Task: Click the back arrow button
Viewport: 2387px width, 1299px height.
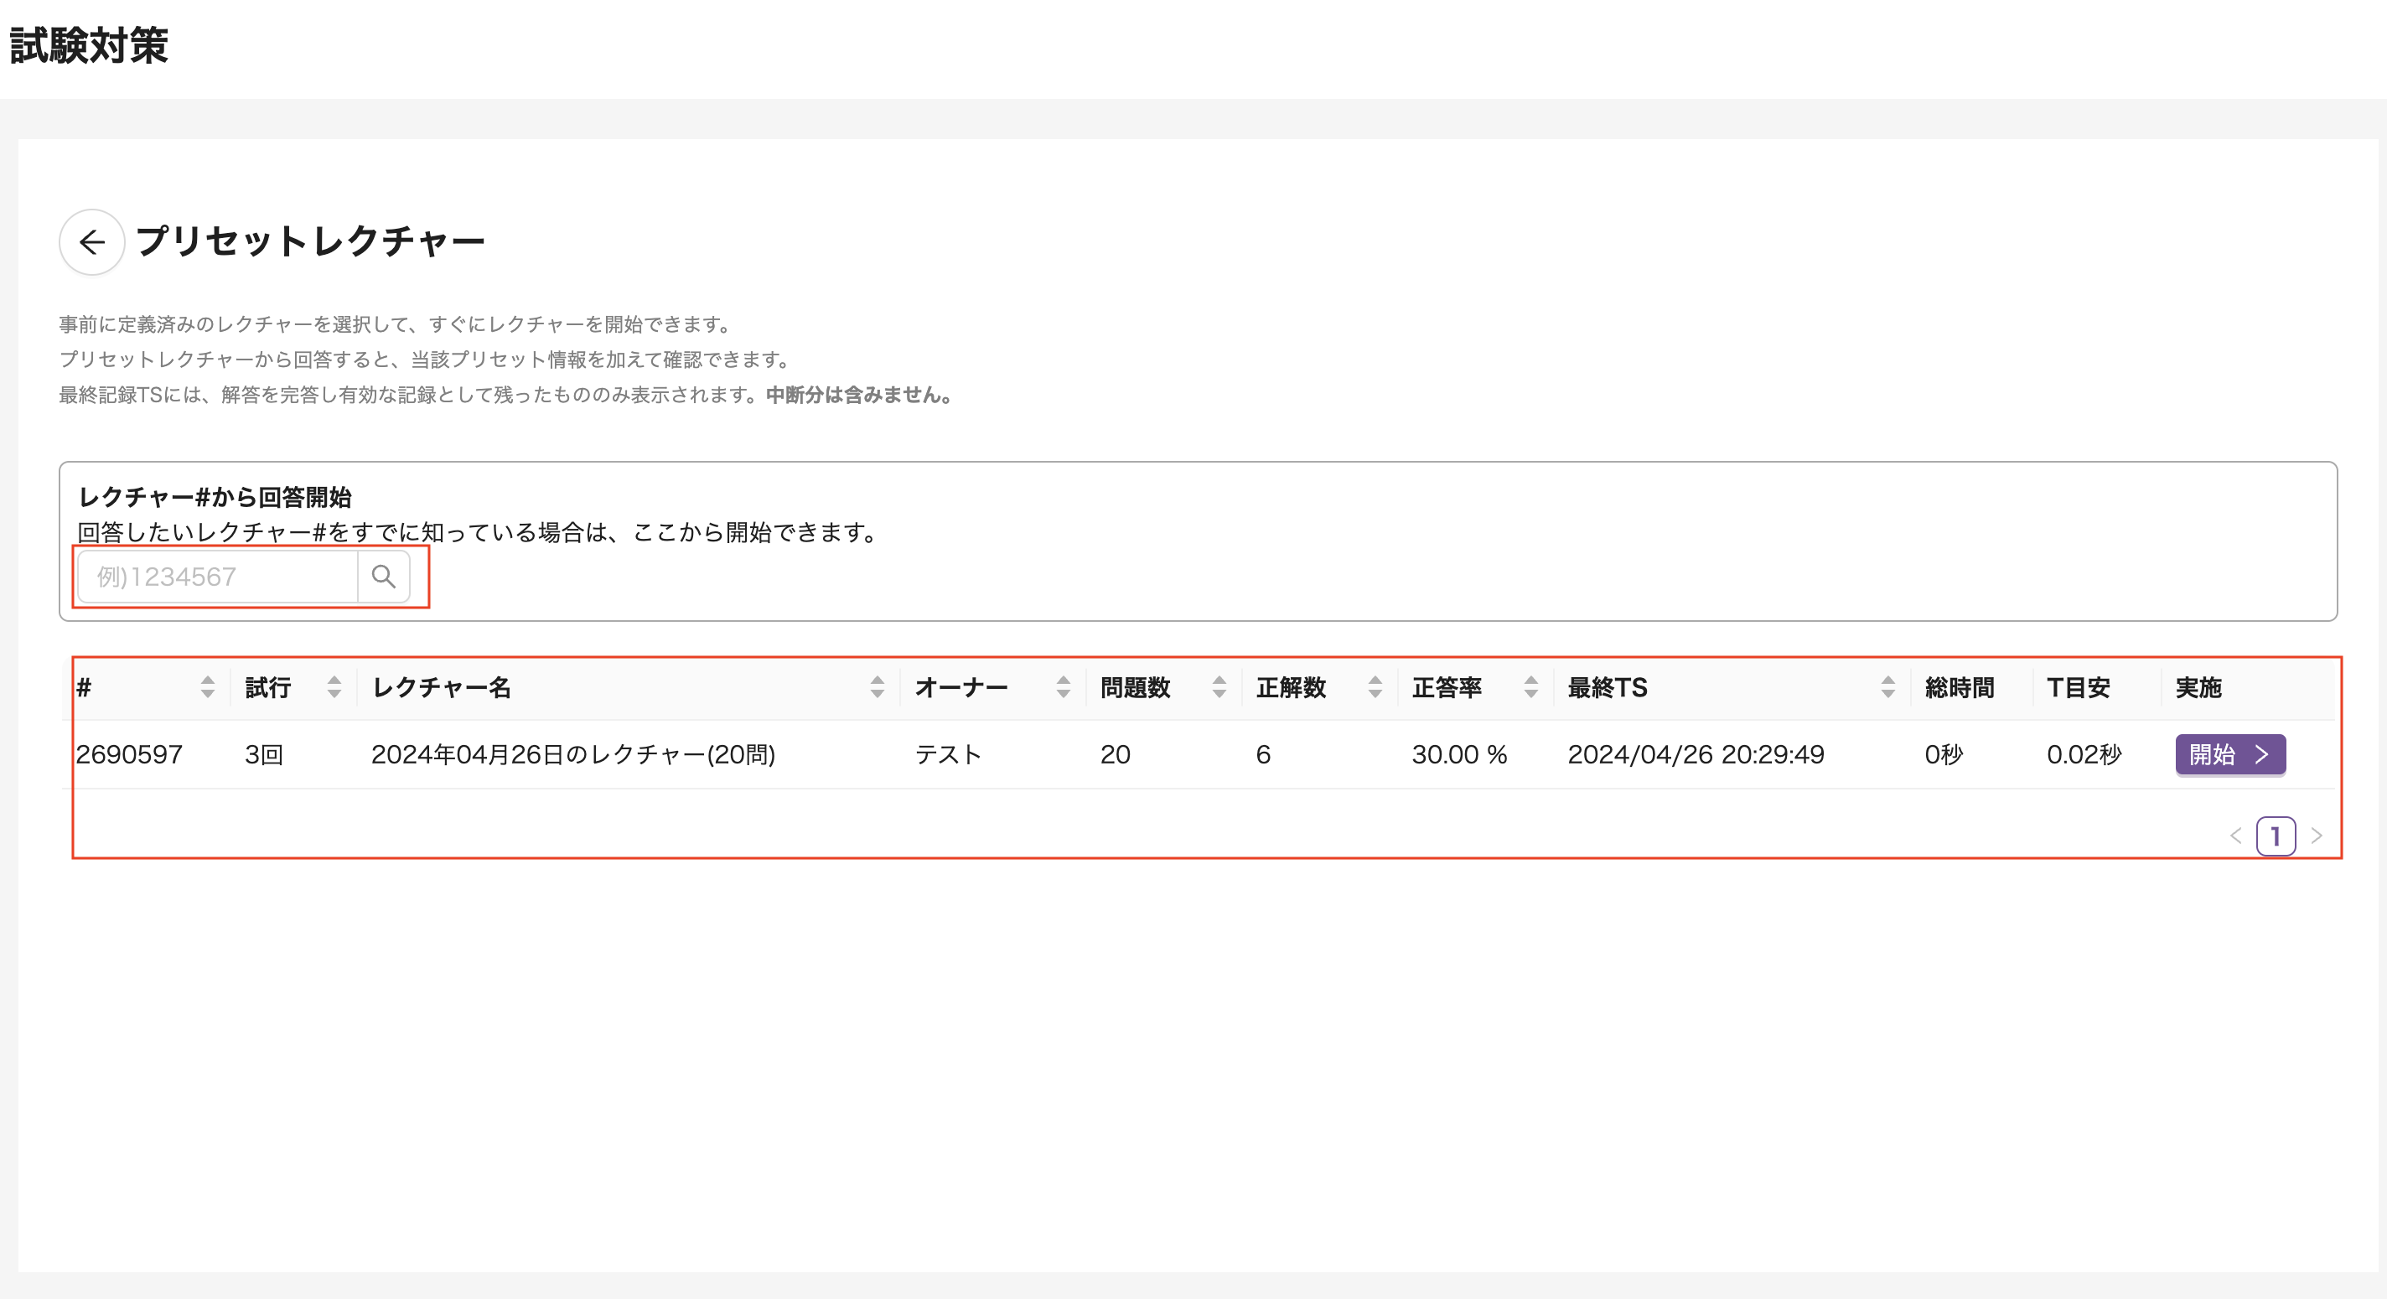Action: (91, 242)
